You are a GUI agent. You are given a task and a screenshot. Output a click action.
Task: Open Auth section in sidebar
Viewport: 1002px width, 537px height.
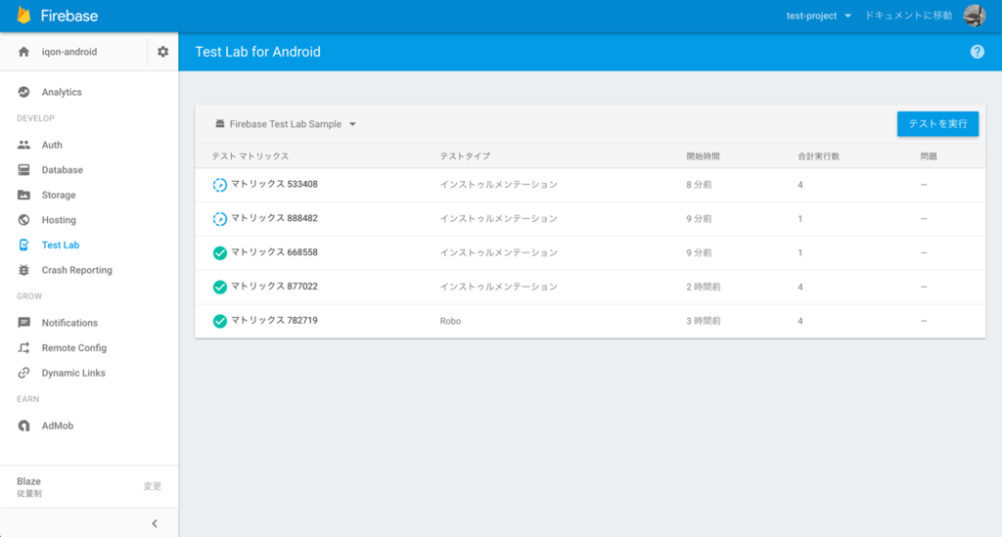52,145
